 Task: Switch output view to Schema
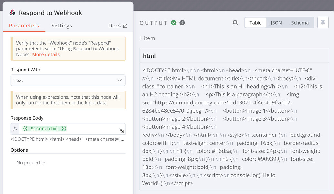300,23
